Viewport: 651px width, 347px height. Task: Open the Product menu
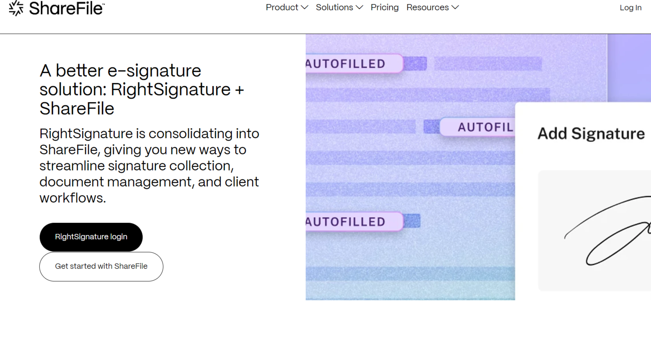pyautogui.click(x=282, y=7)
